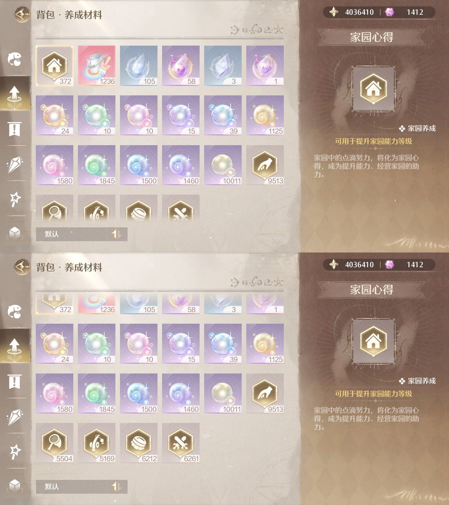
Task: Select the crossed tools badge showing 6261
Action: [x=181, y=443]
